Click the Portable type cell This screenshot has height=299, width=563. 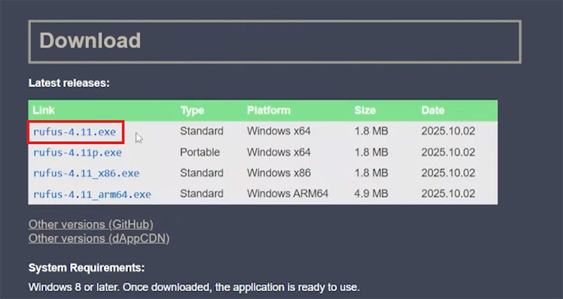(x=200, y=152)
